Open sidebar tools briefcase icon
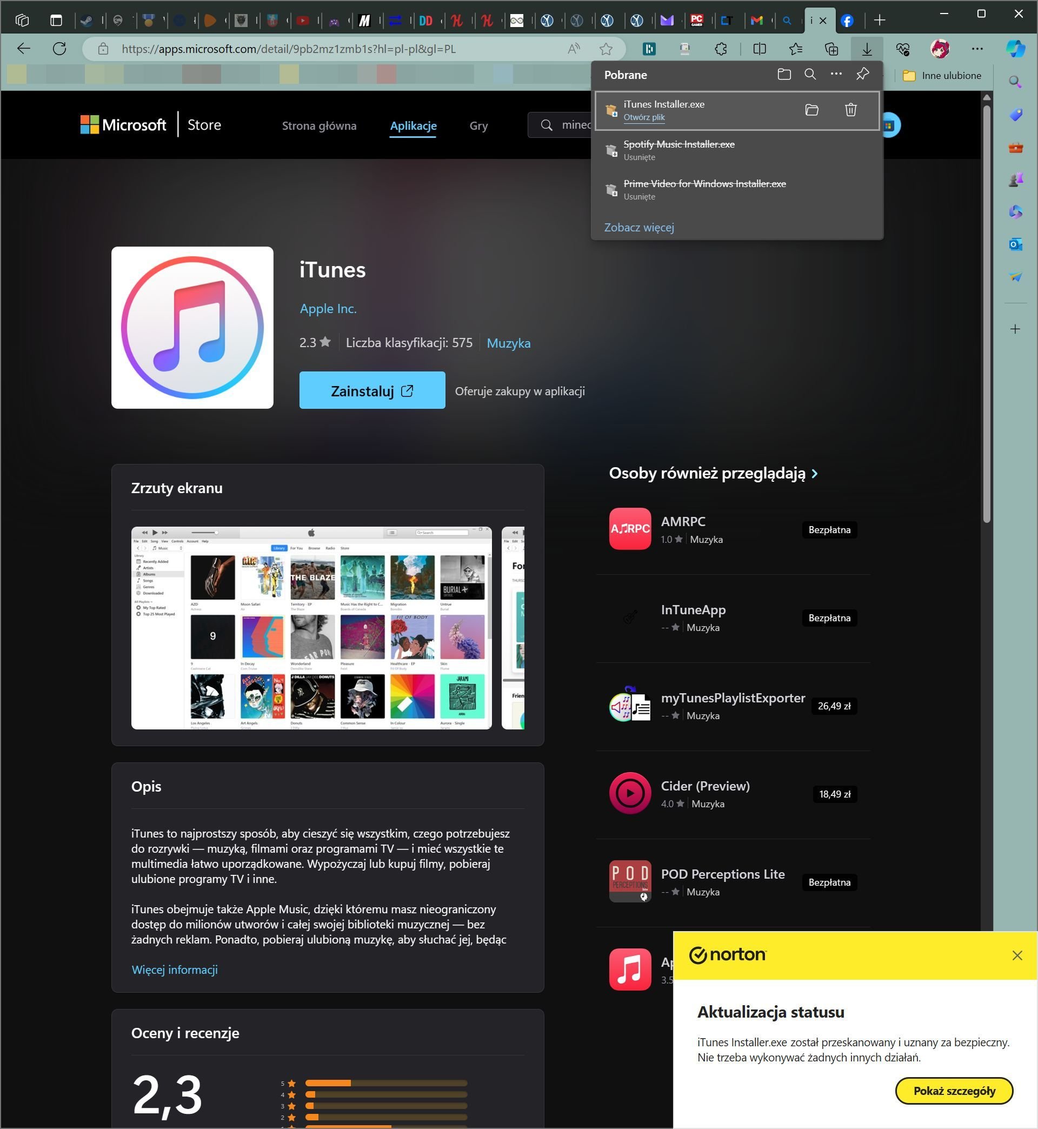 tap(1015, 148)
